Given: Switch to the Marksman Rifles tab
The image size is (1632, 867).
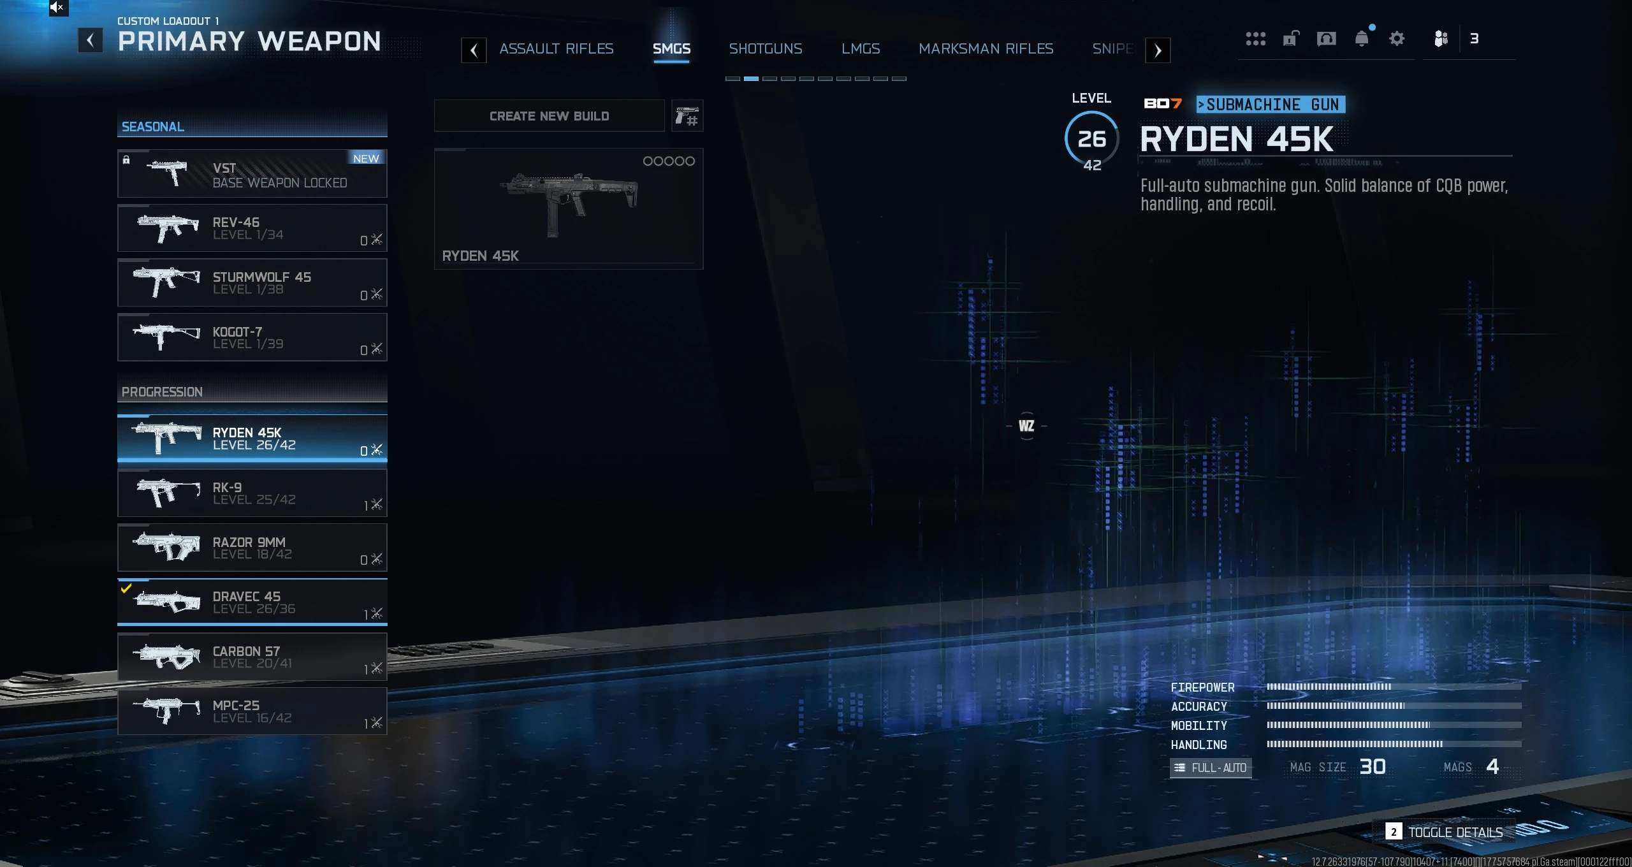Looking at the screenshot, I should 986,49.
